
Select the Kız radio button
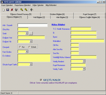(20, 47)
